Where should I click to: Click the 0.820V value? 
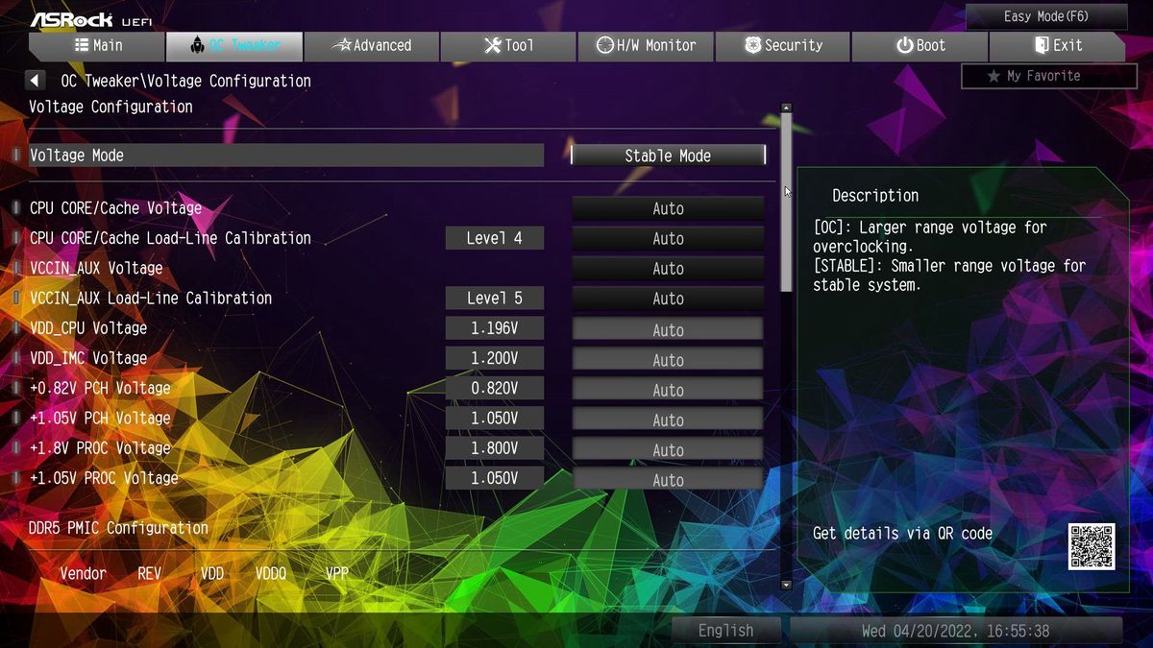(x=495, y=389)
